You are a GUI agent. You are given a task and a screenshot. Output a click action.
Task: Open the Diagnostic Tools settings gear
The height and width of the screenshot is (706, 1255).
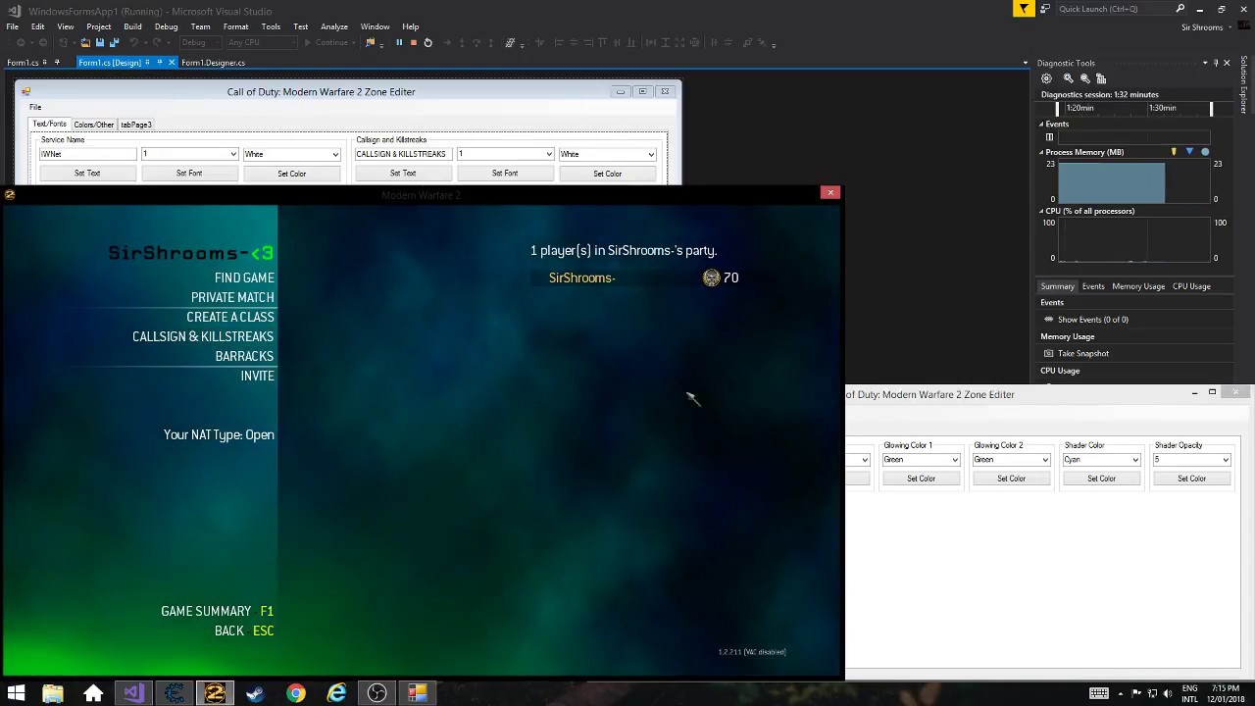click(x=1046, y=78)
